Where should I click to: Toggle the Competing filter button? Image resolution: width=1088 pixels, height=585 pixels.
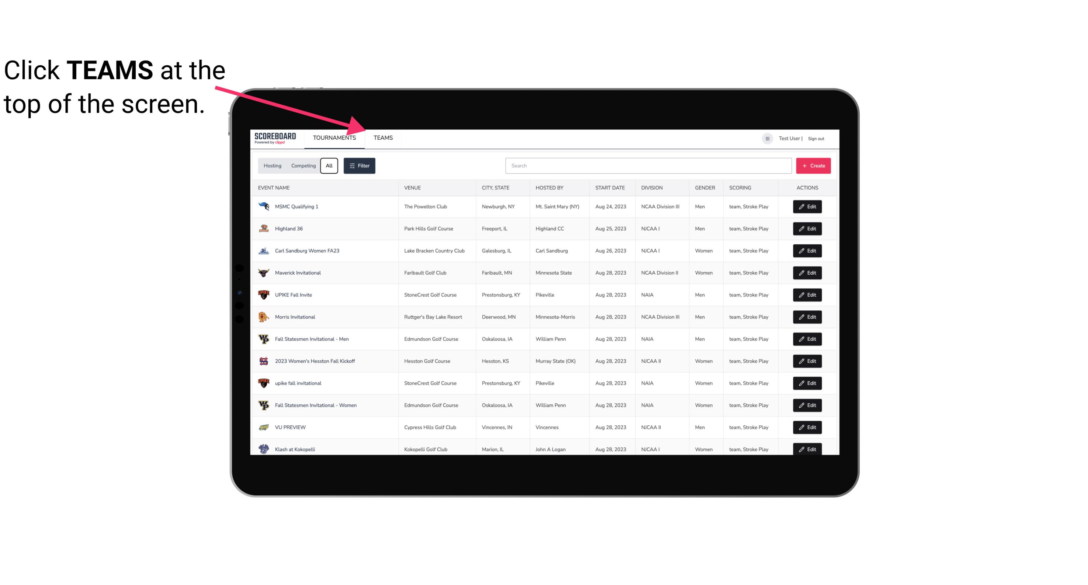click(302, 165)
